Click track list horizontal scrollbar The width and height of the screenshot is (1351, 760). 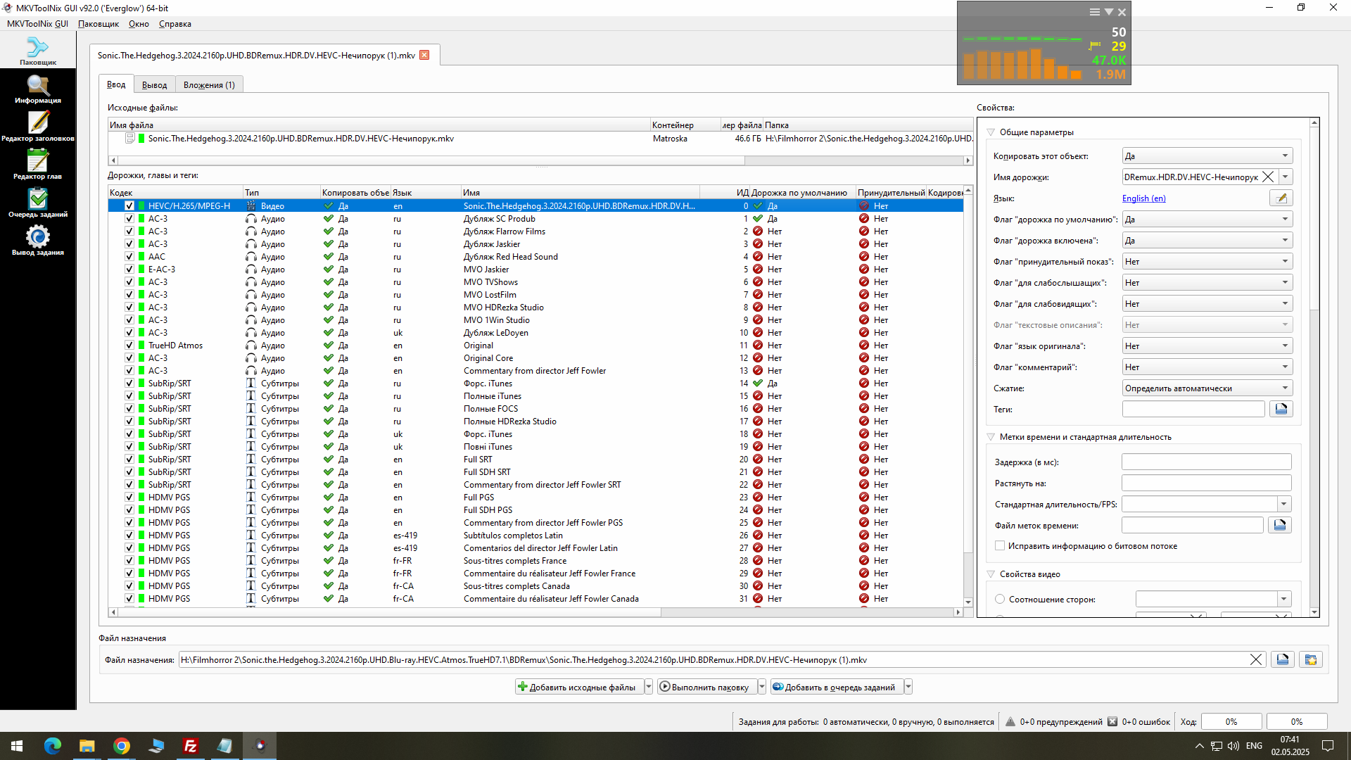[x=389, y=613]
